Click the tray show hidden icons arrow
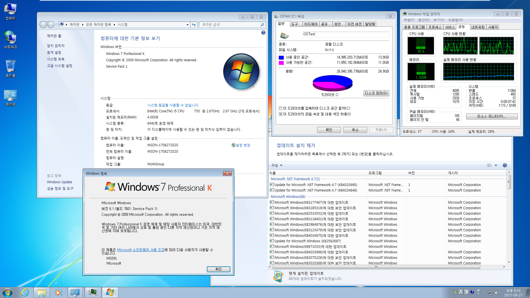 pos(483,293)
